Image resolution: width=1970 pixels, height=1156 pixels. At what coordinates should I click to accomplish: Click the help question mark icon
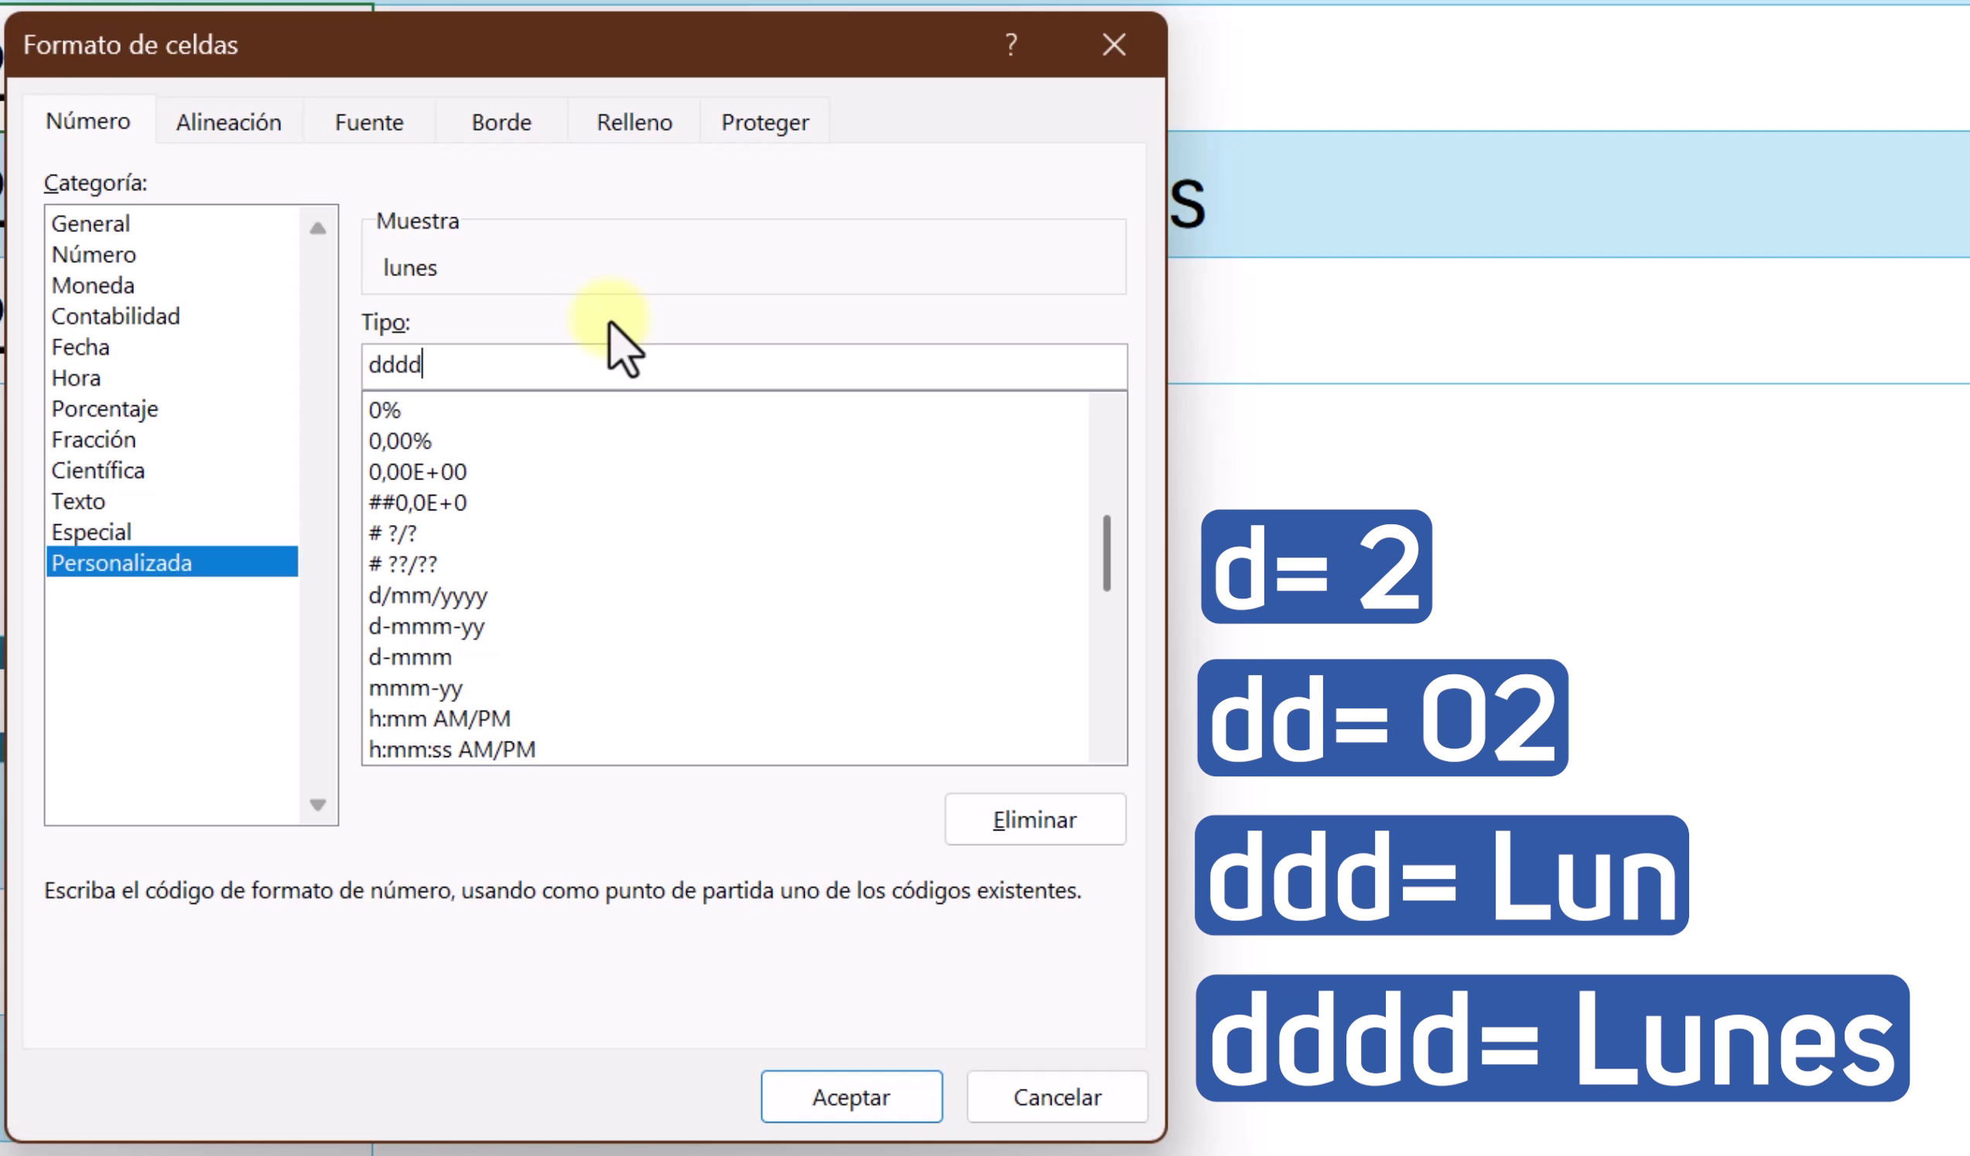pyautogui.click(x=1011, y=45)
